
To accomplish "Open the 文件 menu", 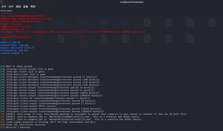I will tap(4, 6).
